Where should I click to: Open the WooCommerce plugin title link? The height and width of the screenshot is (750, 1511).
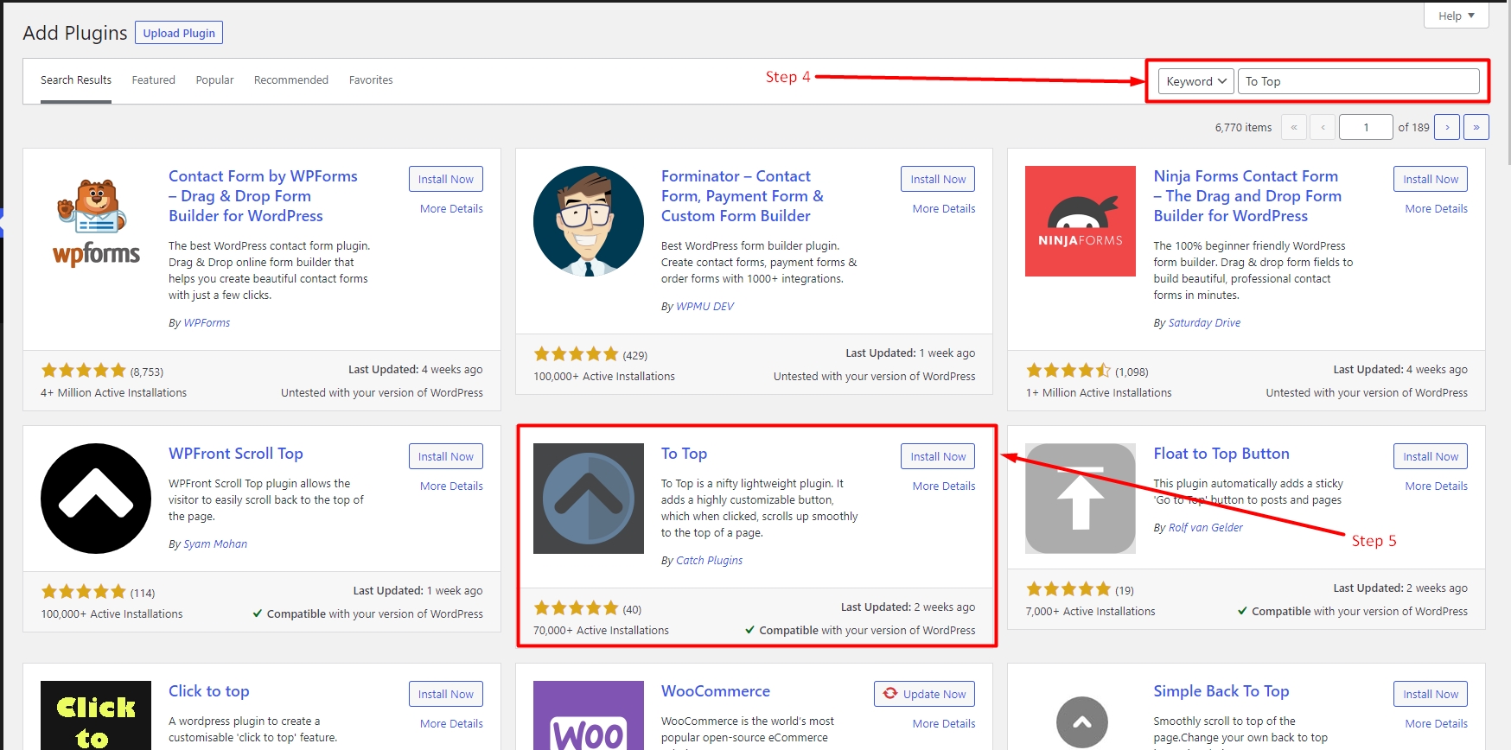pos(716,691)
